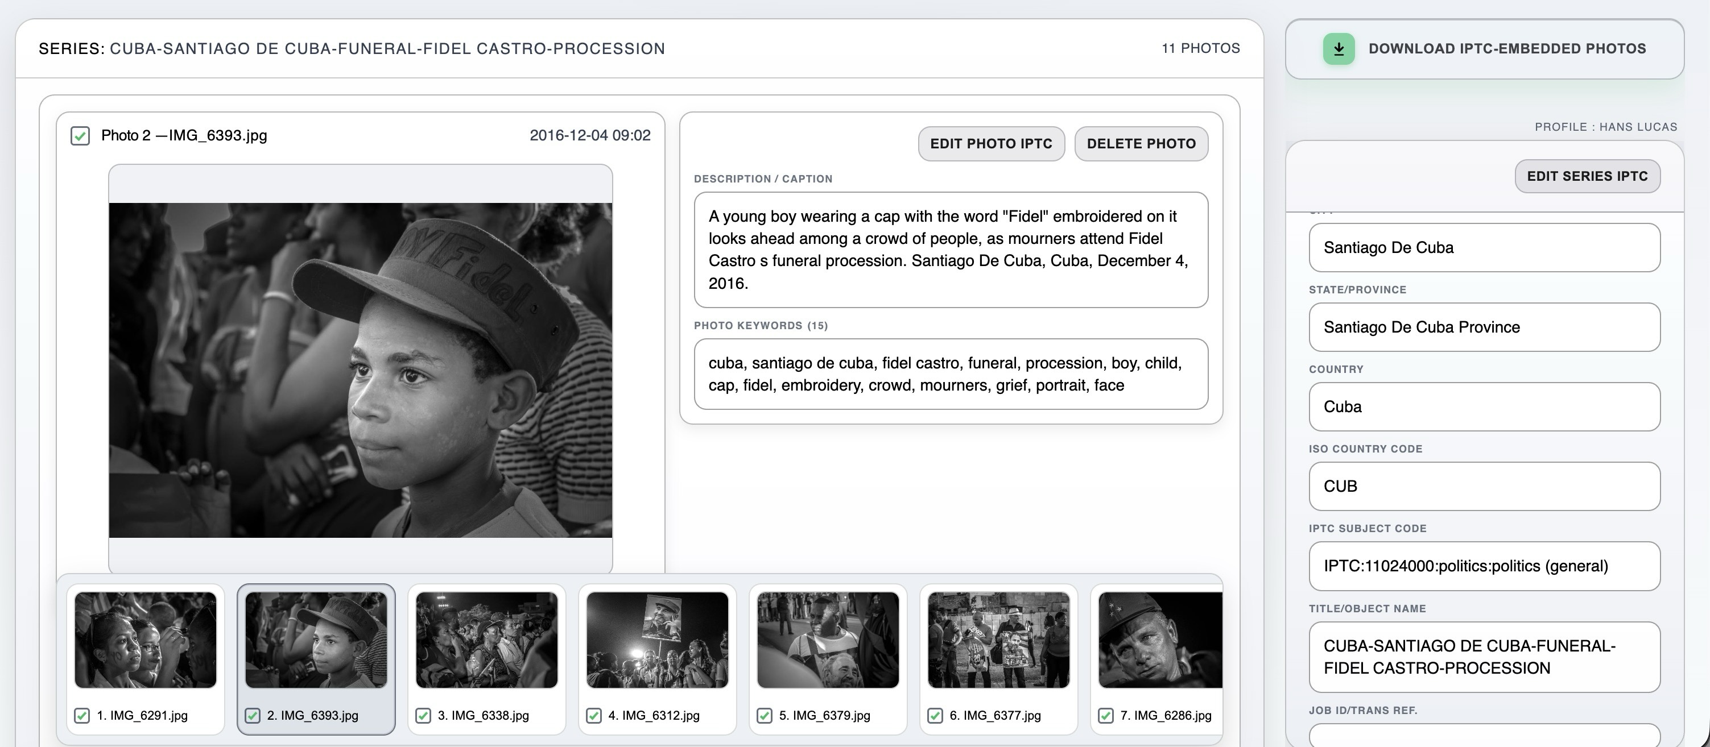
Task: Click Download IPTC-Embedded Photos
Action: click(1506, 49)
